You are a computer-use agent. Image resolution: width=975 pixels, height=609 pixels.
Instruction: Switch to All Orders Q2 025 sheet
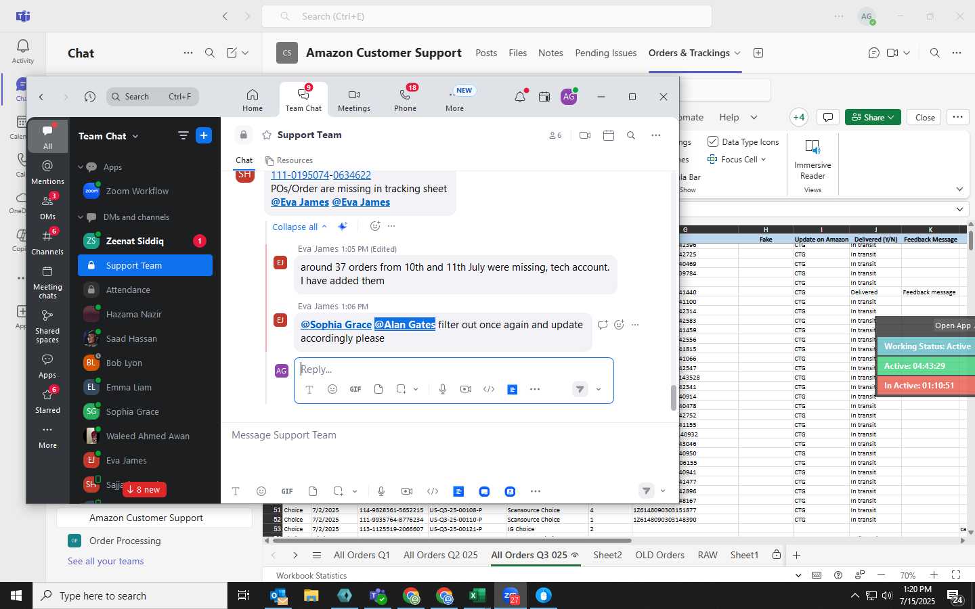click(441, 555)
